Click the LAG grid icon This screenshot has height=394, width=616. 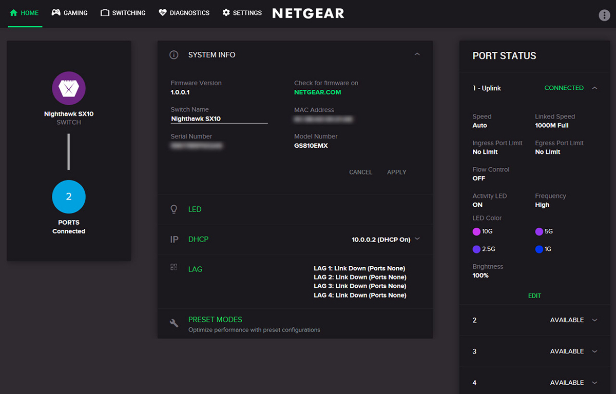click(x=174, y=267)
